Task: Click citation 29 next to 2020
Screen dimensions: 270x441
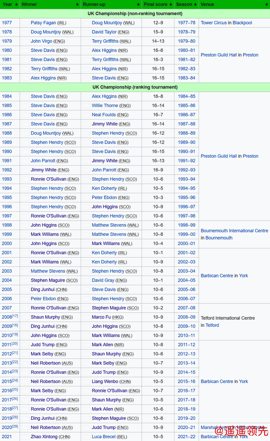Action: pos(15,426)
